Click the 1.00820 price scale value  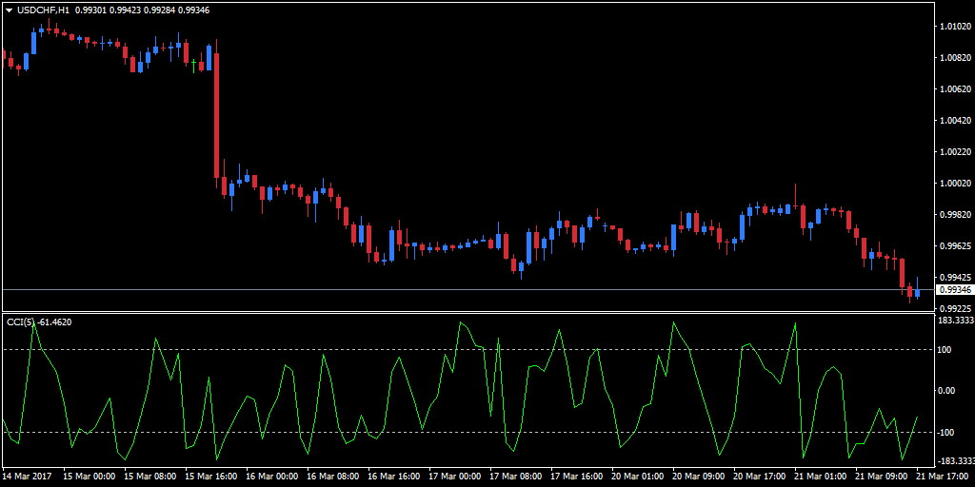[x=954, y=58]
